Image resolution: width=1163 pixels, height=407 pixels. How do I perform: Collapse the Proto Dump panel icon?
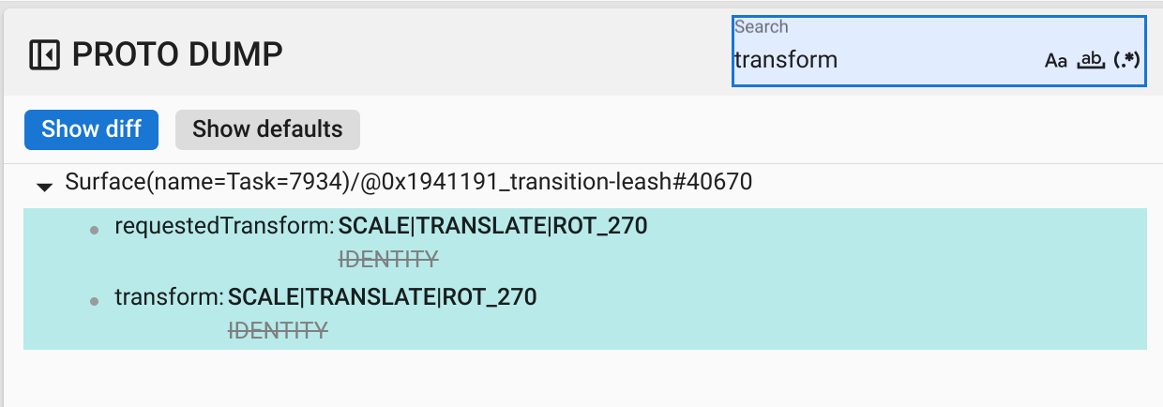pyautogui.click(x=44, y=55)
